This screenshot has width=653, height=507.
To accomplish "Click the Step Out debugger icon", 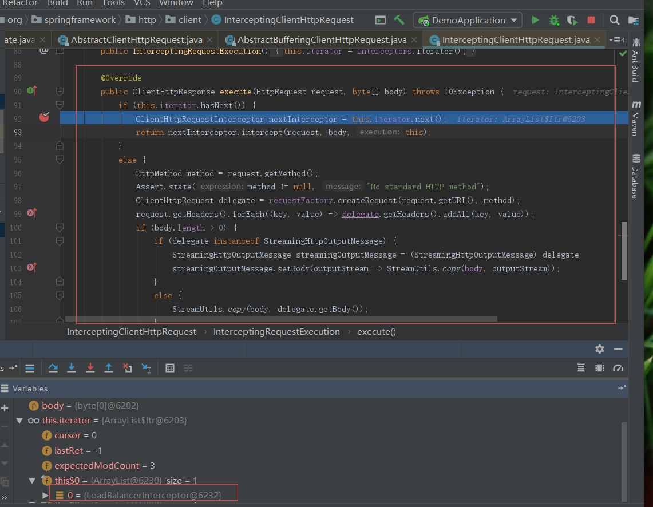I will click(x=108, y=368).
